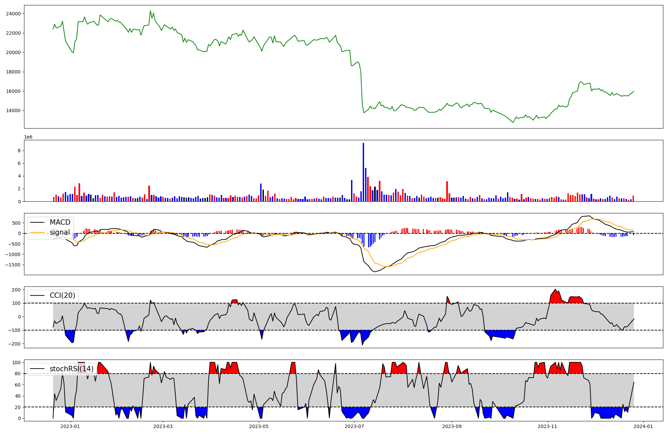Click the 2023-11 x-axis date label
This screenshot has width=668, height=434.
pos(548,426)
